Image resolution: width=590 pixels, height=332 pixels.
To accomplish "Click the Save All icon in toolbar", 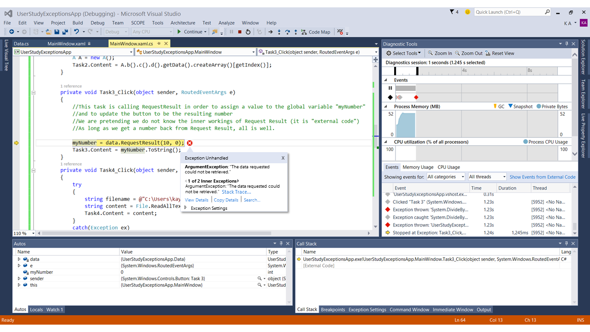I will 65,32.
